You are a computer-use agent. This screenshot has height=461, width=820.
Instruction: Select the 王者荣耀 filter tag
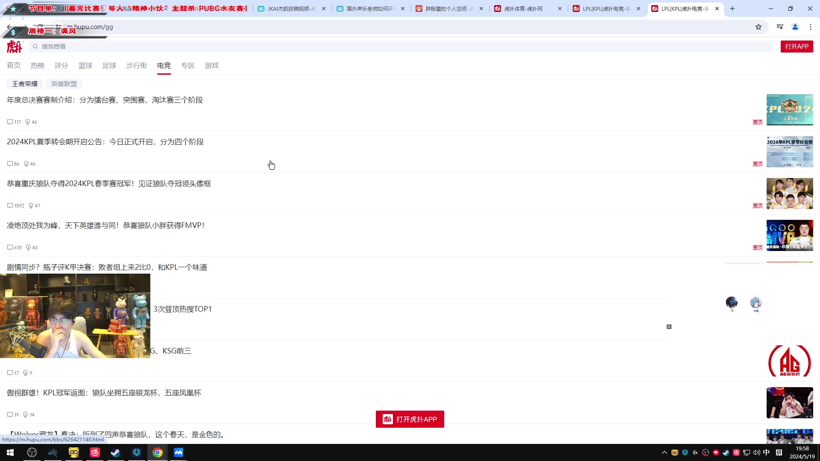pos(25,84)
